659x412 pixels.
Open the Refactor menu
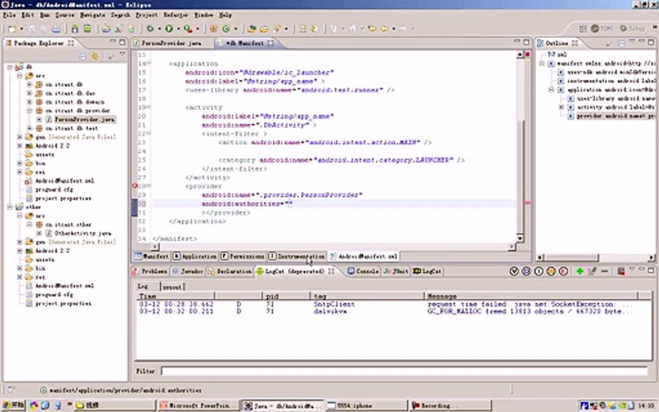[176, 15]
